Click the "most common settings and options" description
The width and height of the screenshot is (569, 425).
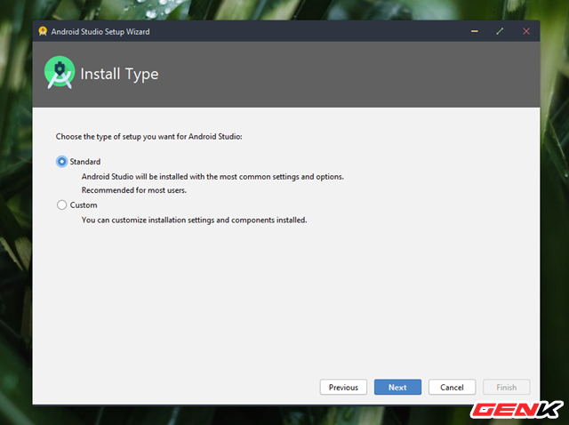click(x=212, y=176)
